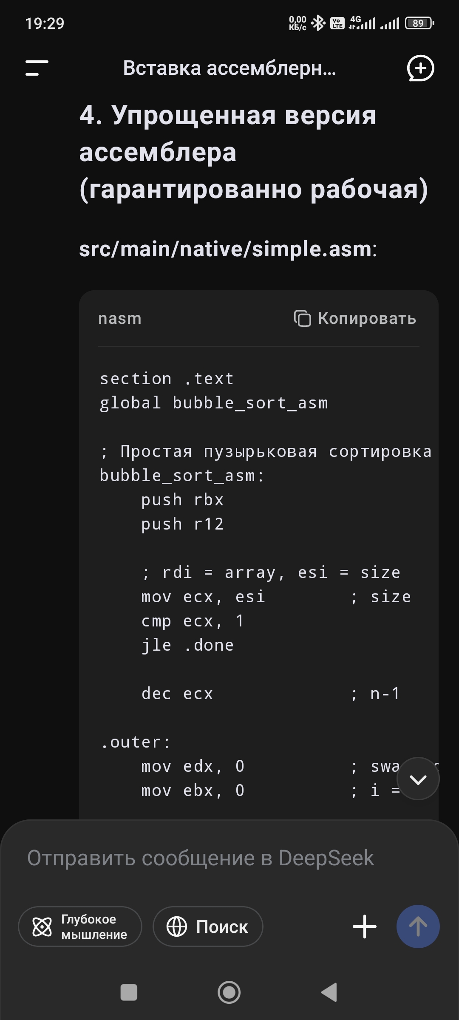Click the nasm language label
Image resolution: width=459 pixels, height=1020 pixels.
click(x=120, y=318)
